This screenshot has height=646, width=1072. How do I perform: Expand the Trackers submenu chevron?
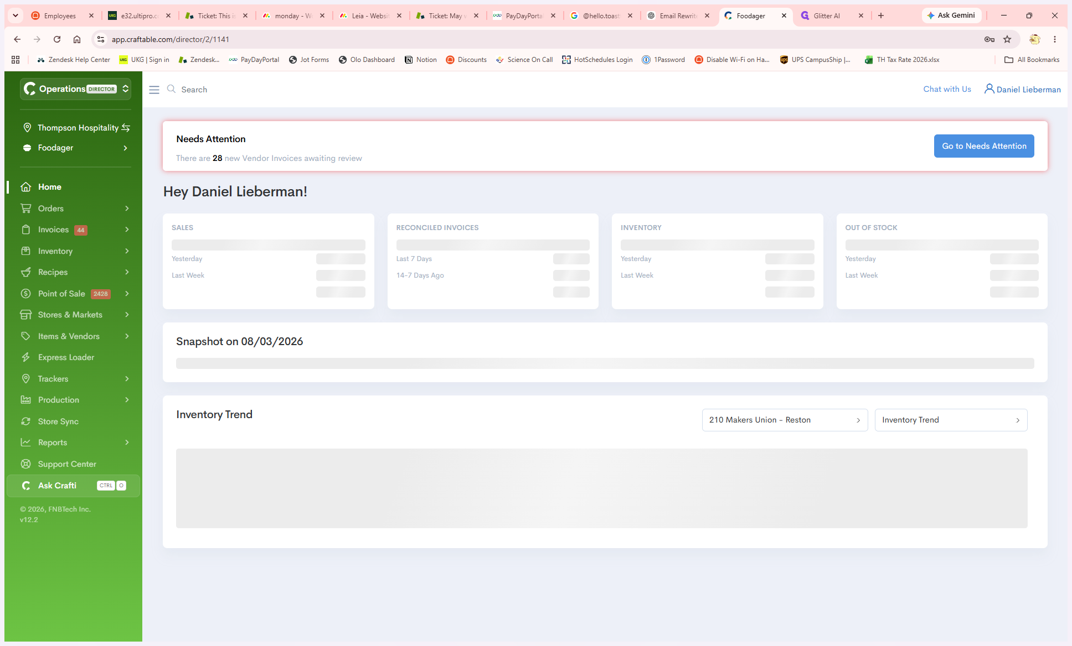click(127, 379)
